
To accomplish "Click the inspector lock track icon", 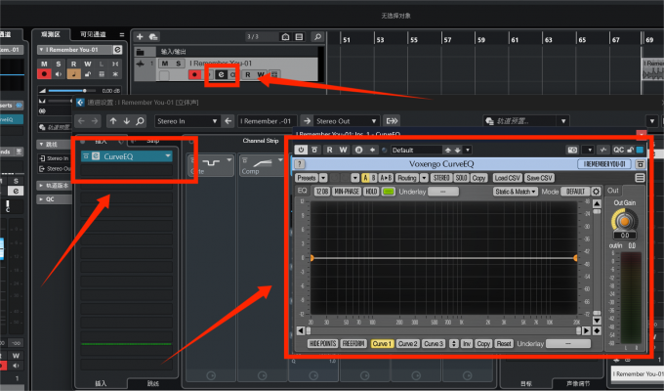I will point(88,74).
